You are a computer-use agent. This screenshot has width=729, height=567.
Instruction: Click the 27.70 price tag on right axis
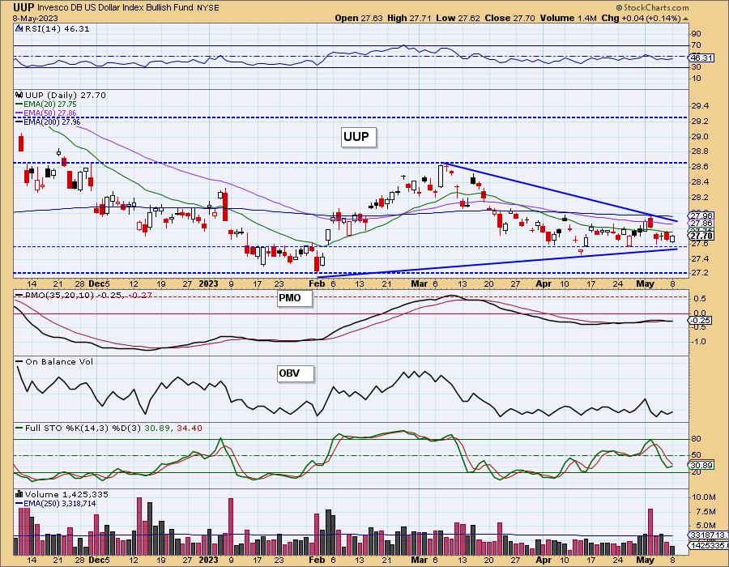click(x=701, y=236)
